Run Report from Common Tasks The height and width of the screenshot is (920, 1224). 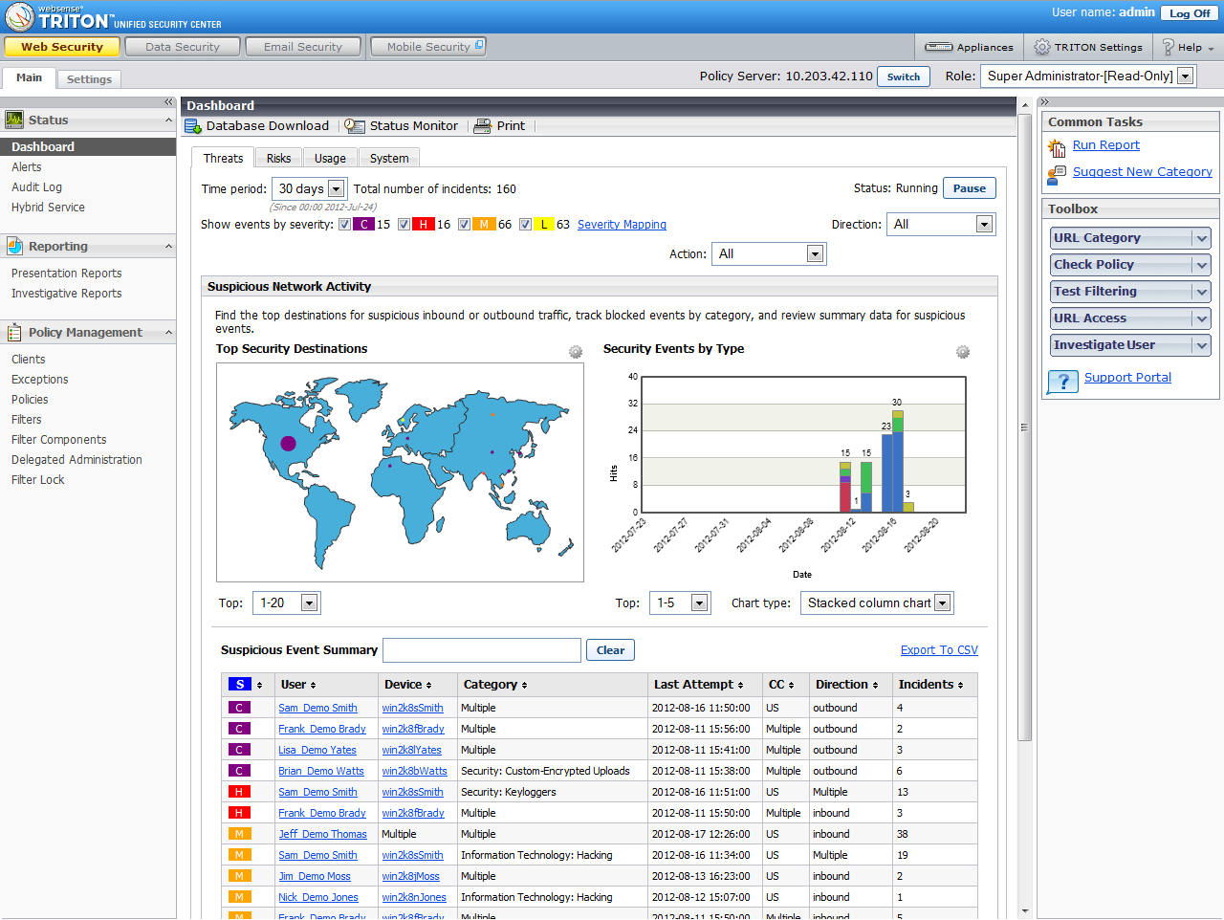tap(1105, 144)
